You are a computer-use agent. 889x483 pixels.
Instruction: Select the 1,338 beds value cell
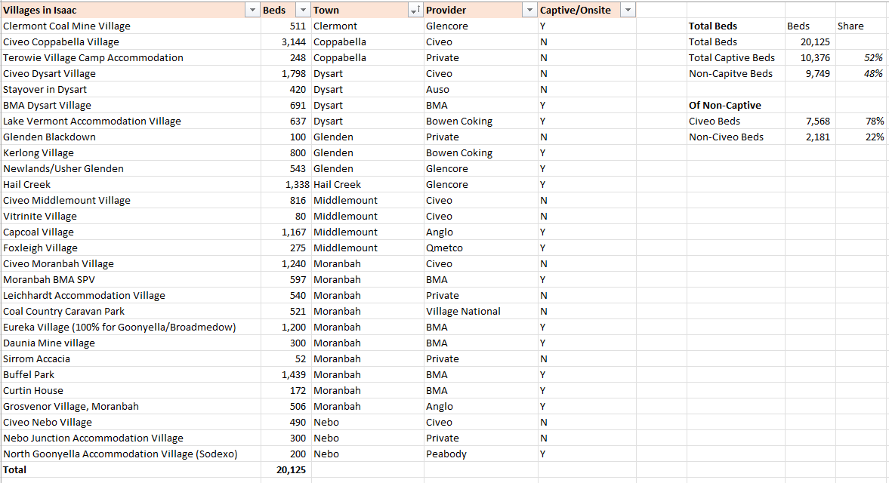286,185
